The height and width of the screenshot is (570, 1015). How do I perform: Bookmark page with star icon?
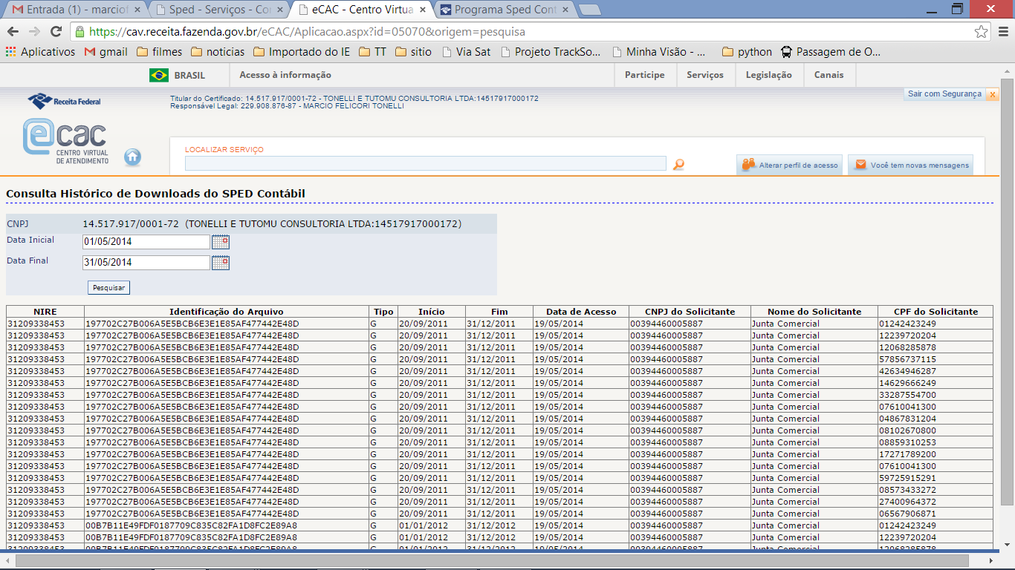point(982,32)
